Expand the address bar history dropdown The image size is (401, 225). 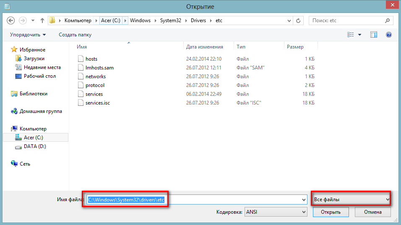(x=289, y=20)
